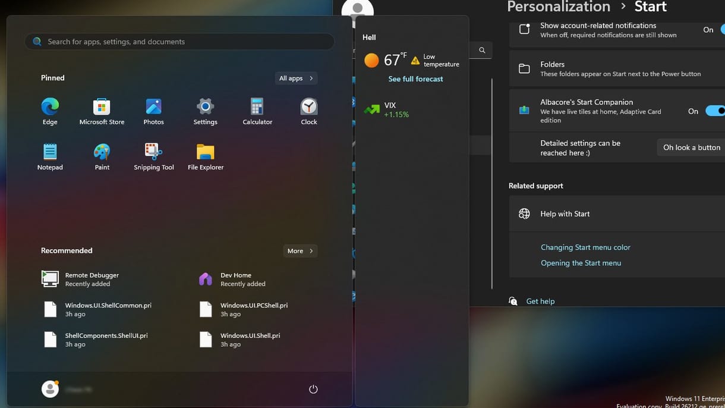Open the Snipping Tool
This screenshot has height=408, width=725.
point(153,157)
